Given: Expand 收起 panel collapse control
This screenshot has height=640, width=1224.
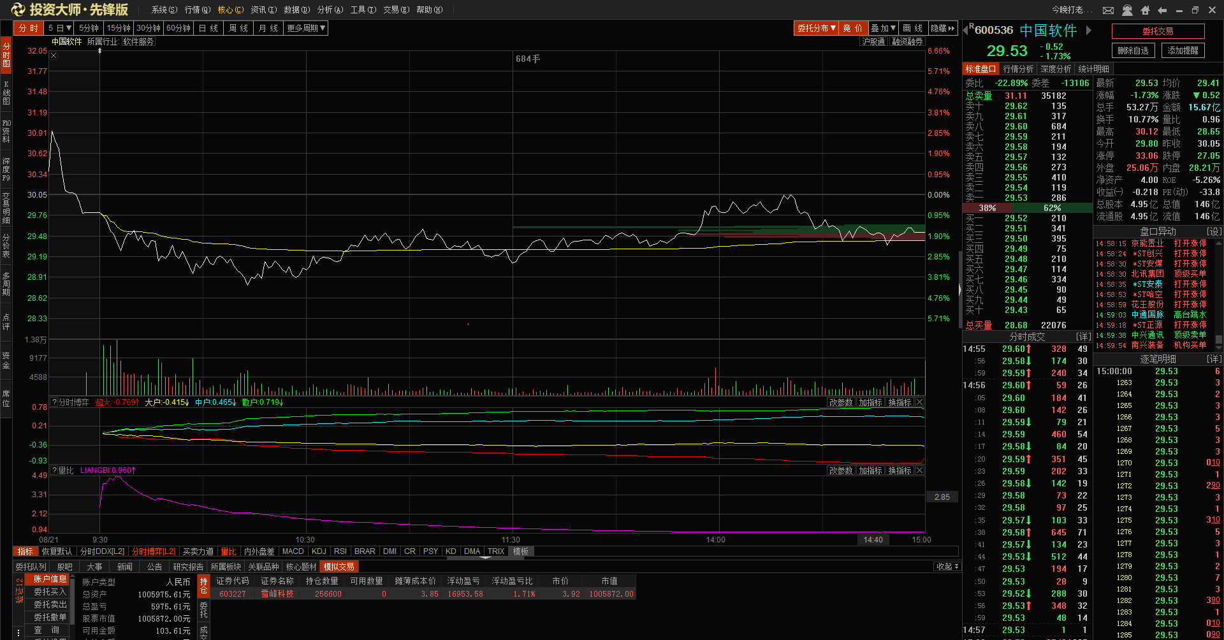Looking at the screenshot, I should pyautogui.click(x=947, y=566).
